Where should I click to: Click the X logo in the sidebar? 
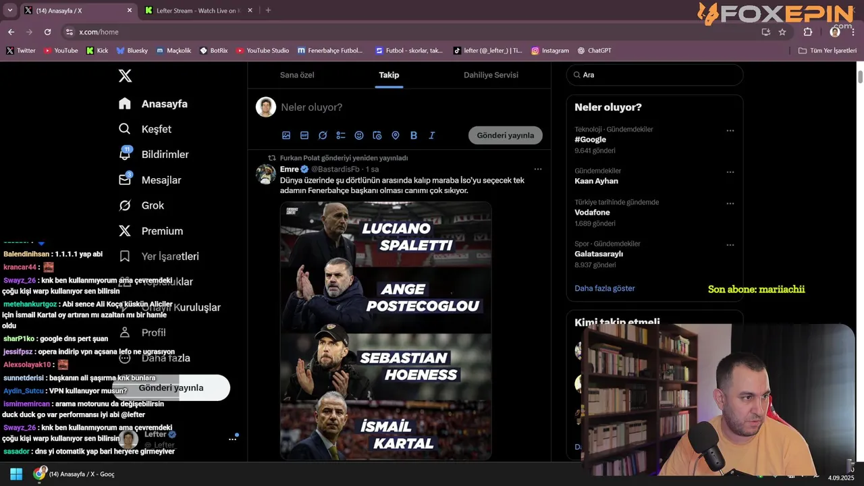tap(125, 76)
